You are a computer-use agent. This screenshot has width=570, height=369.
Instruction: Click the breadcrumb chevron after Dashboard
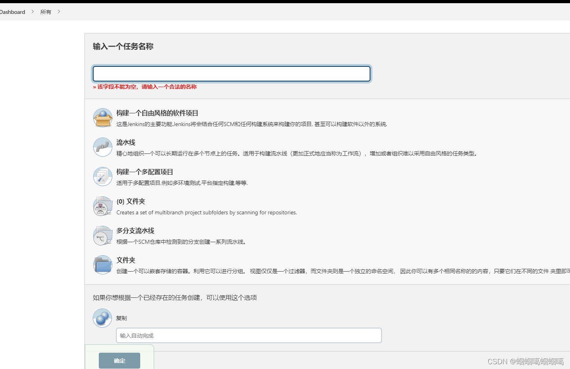coord(33,12)
